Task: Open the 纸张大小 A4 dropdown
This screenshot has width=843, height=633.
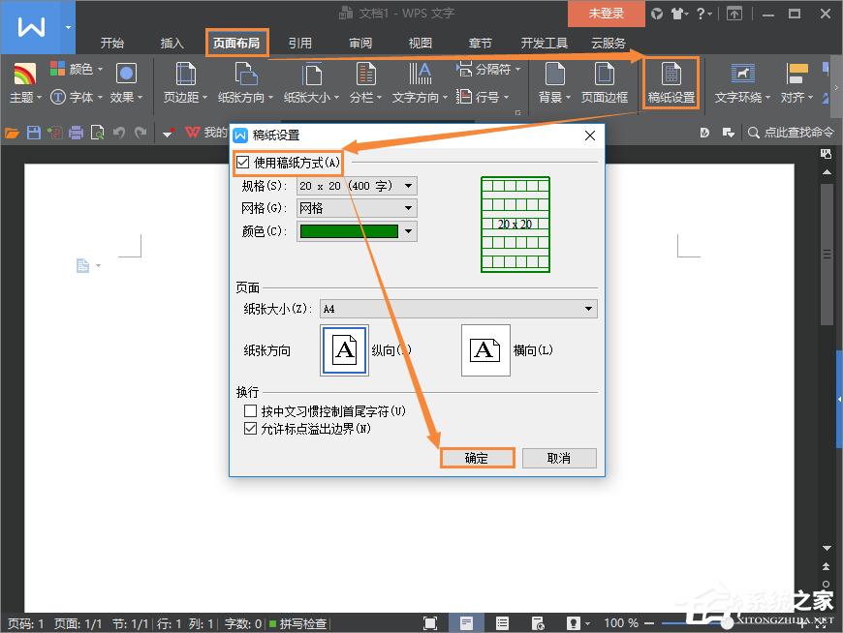Action: point(586,308)
